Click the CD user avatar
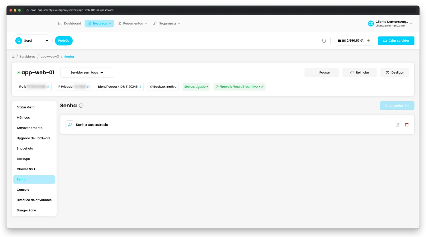 pyautogui.click(x=371, y=23)
